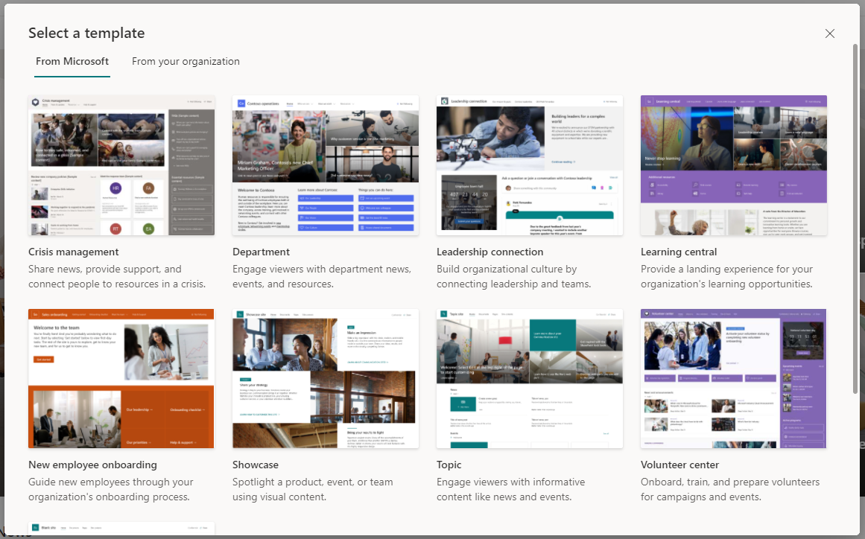The height and width of the screenshot is (539, 865).
Task: Choose the Department template preview image
Action: [x=326, y=165]
